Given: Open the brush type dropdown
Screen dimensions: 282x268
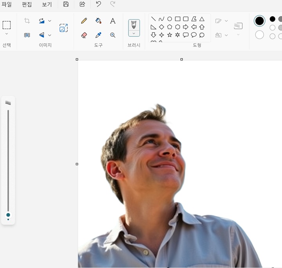Looking at the screenshot, I should [x=134, y=33].
